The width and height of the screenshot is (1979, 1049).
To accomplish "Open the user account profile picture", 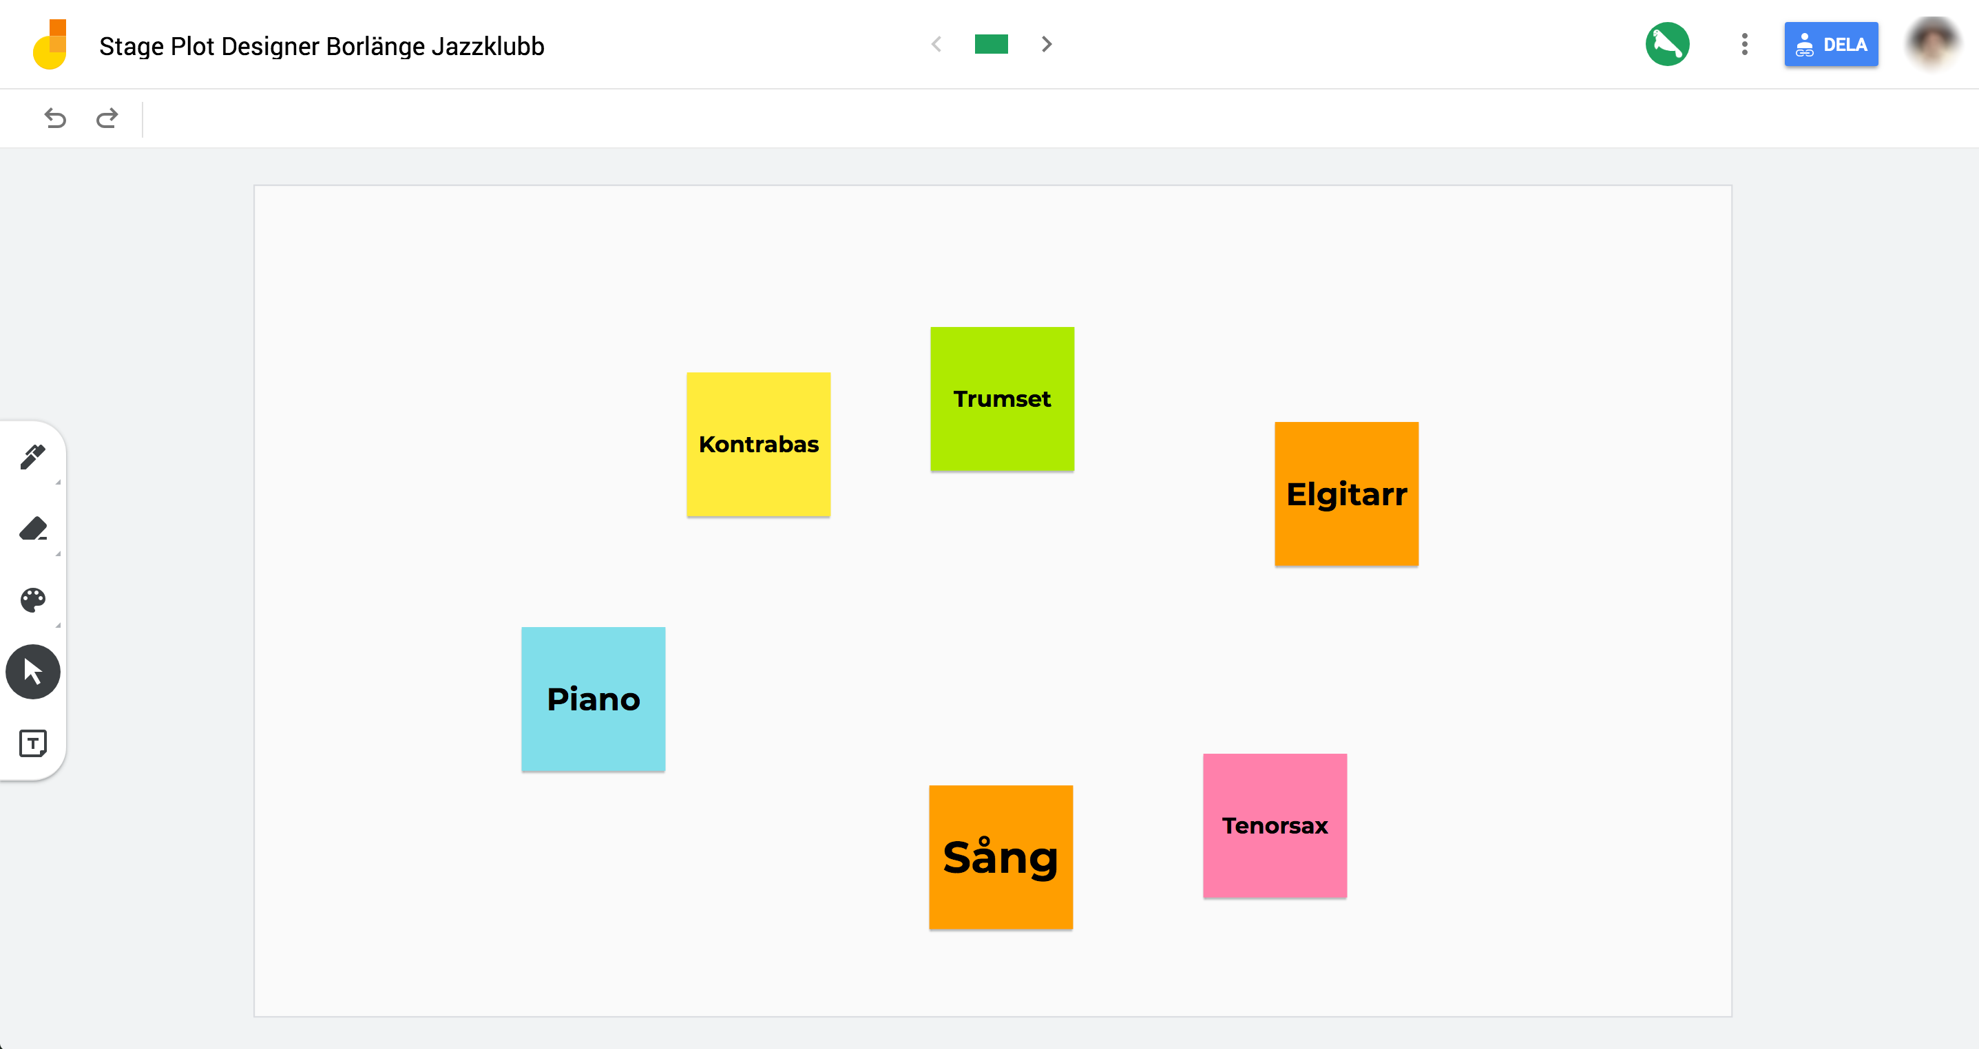I will click(1934, 45).
